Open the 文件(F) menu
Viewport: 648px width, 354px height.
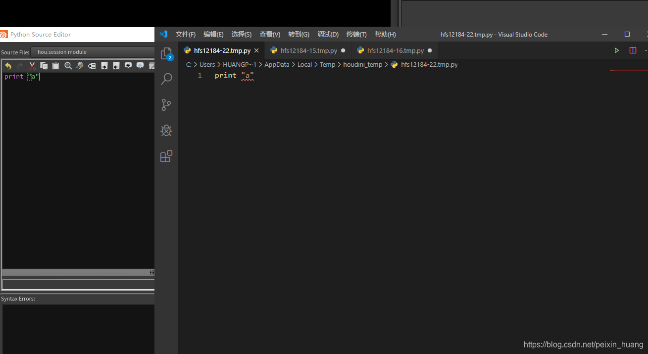[x=185, y=34]
